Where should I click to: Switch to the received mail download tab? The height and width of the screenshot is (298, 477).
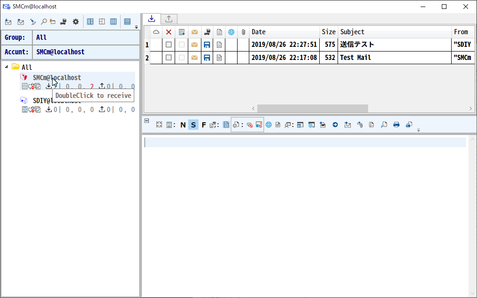[x=152, y=19]
